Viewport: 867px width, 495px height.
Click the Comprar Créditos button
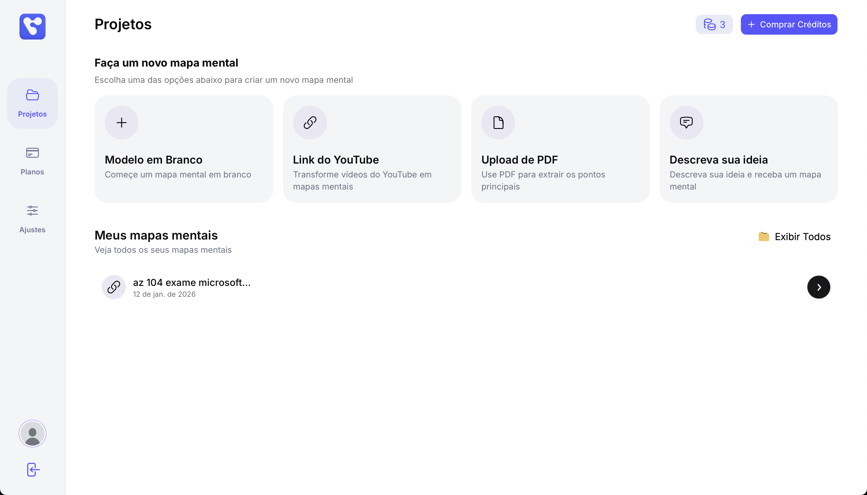pyautogui.click(x=788, y=24)
